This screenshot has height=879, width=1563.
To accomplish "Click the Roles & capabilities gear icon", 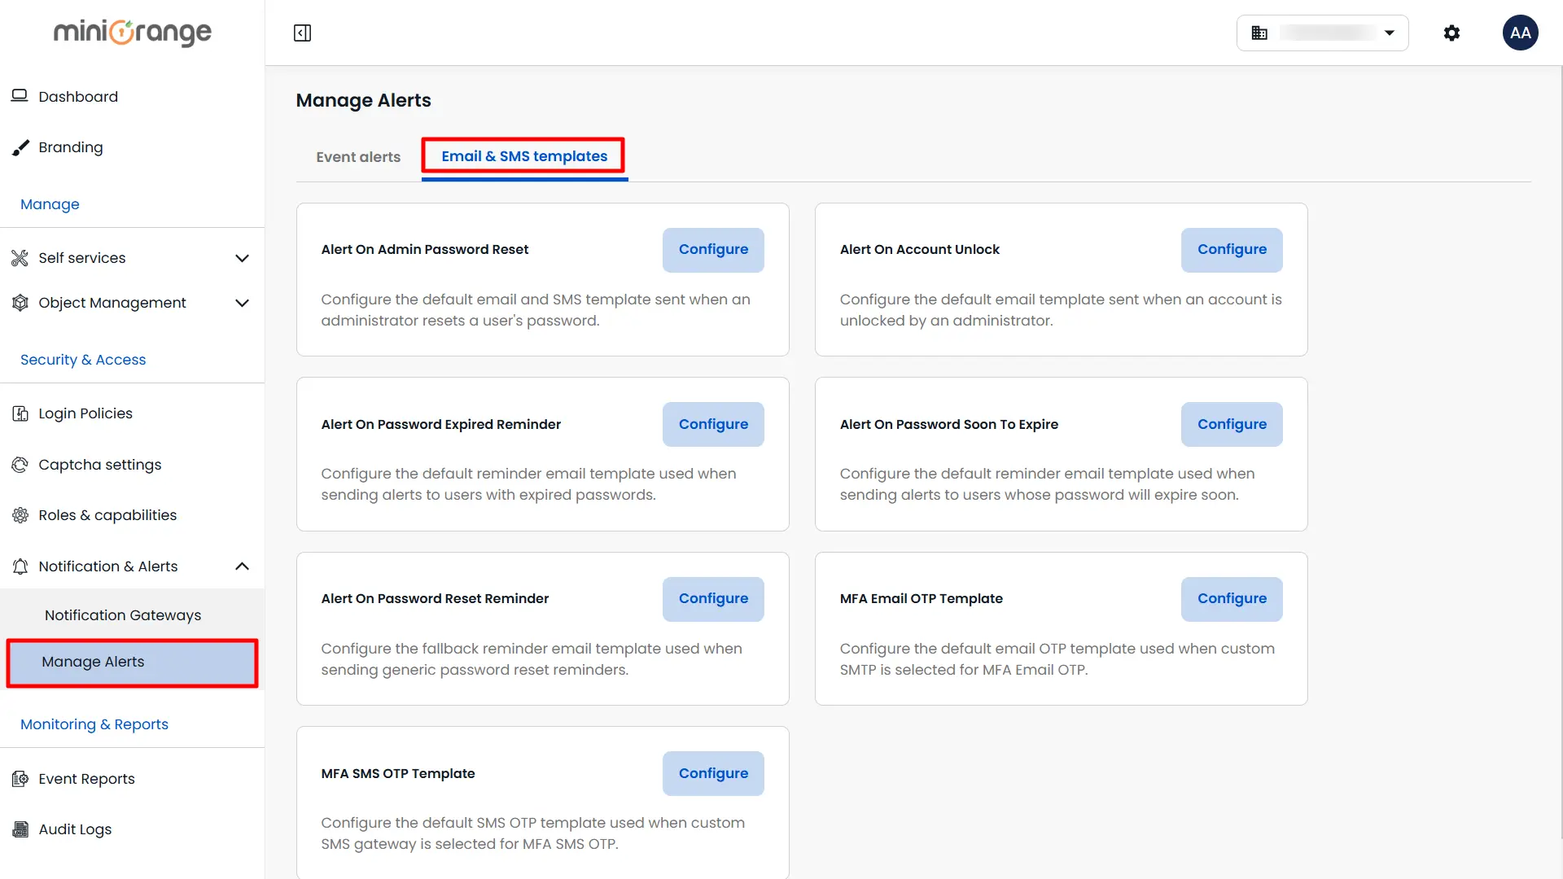I will (20, 515).
